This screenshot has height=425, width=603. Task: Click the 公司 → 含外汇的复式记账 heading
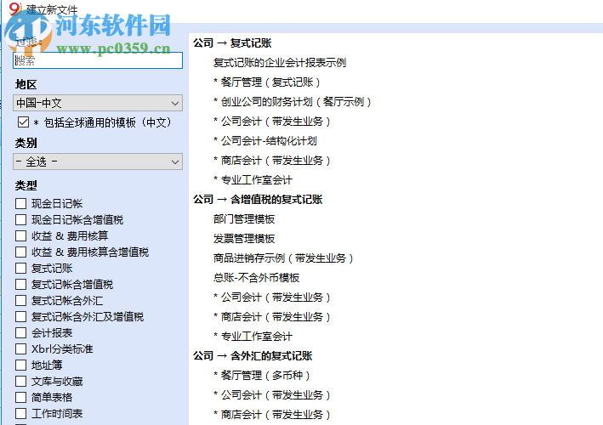pyautogui.click(x=253, y=356)
